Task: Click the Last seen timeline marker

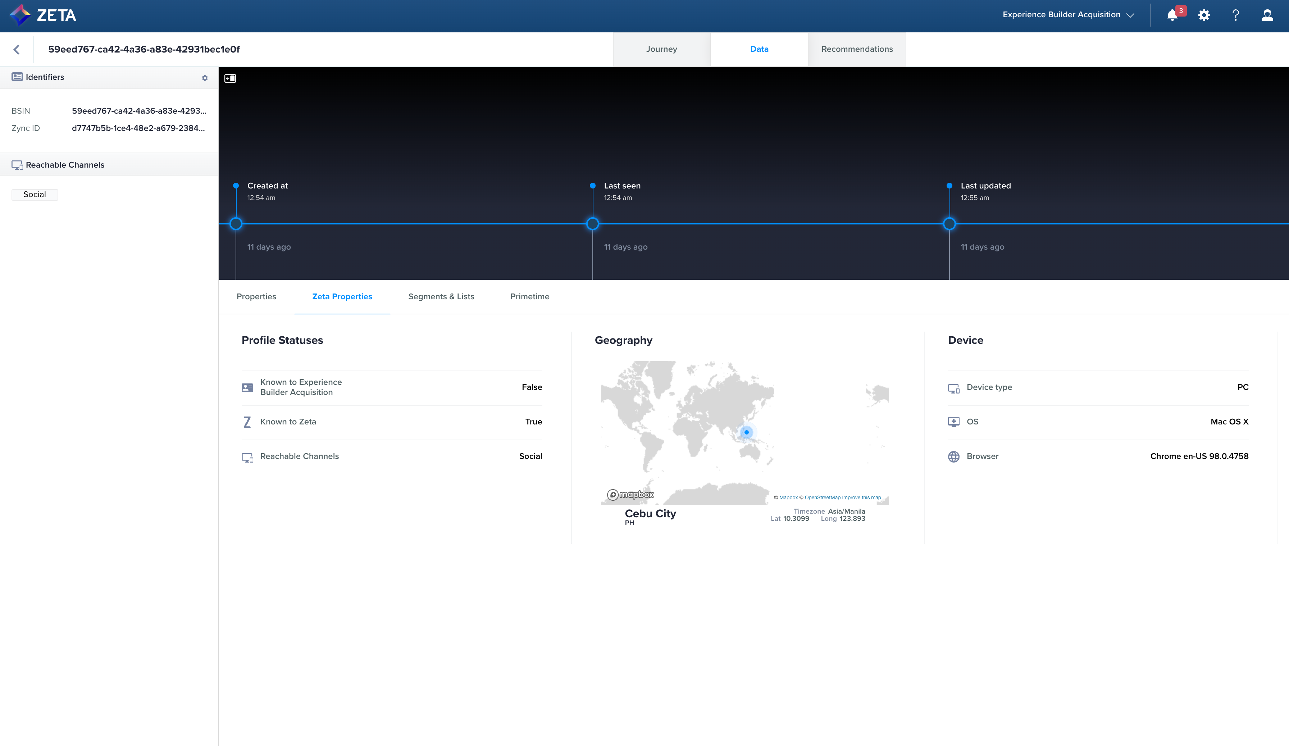Action: (592, 224)
